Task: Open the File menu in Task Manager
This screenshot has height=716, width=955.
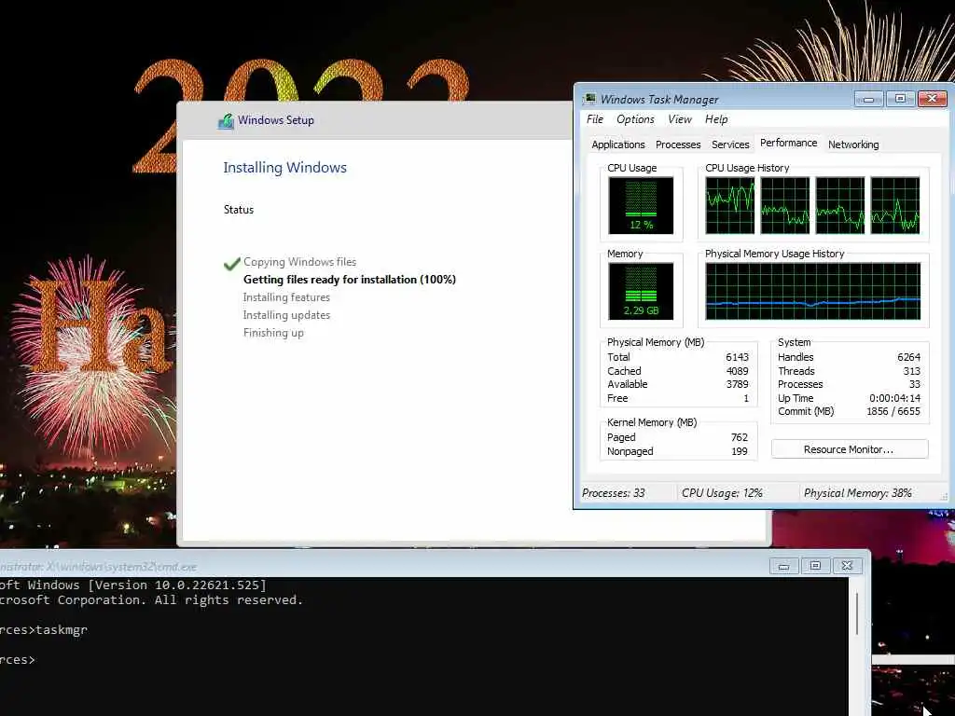Action: coord(594,119)
